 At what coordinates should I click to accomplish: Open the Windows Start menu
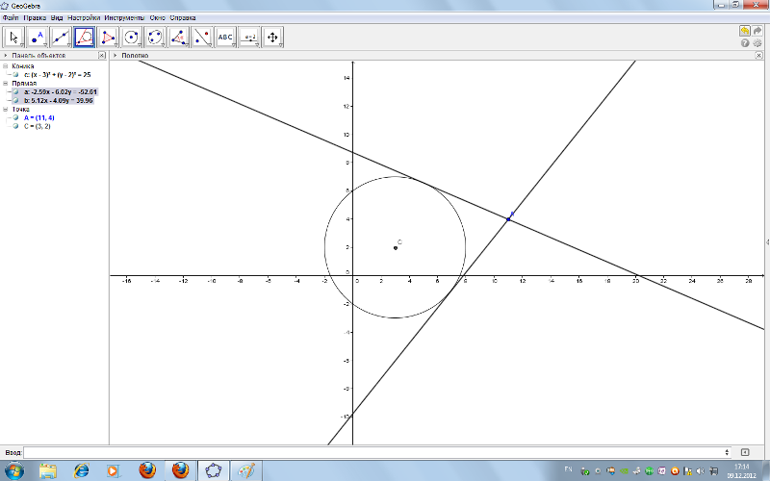[13, 470]
